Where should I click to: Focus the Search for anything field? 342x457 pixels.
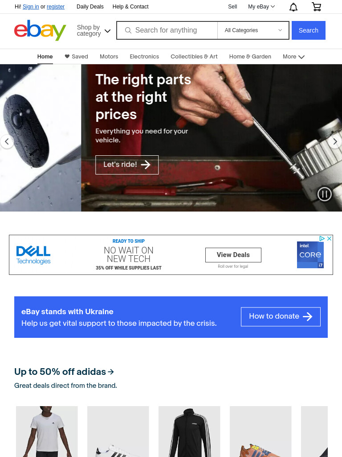[x=167, y=30]
